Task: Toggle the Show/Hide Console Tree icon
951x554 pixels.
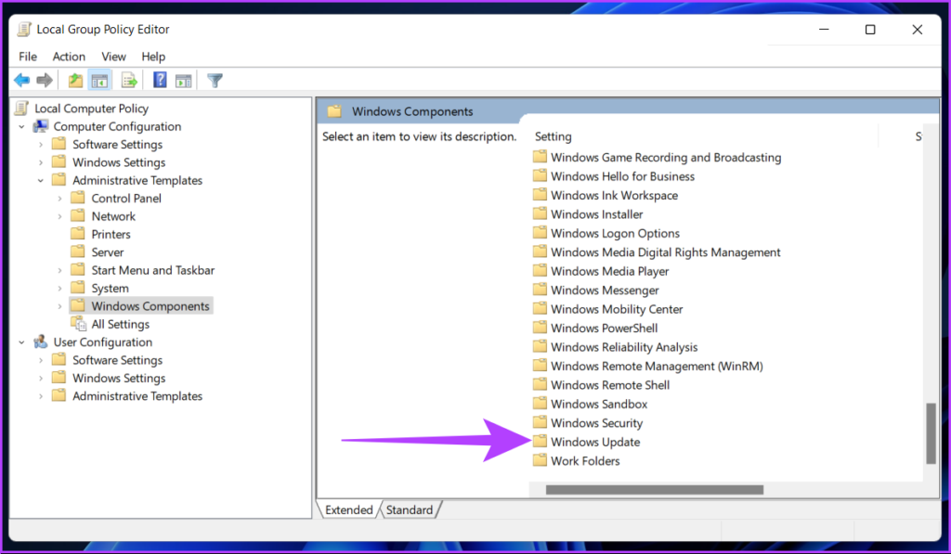Action: click(98, 81)
